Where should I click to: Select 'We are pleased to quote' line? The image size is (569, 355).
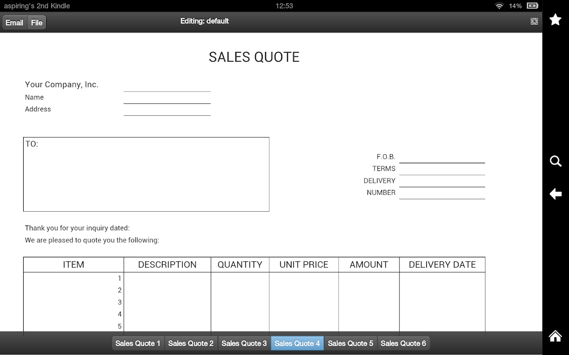[x=92, y=240]
